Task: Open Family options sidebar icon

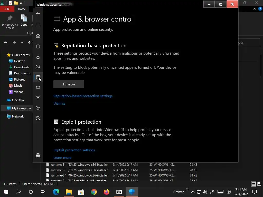Action: point(38,108)
